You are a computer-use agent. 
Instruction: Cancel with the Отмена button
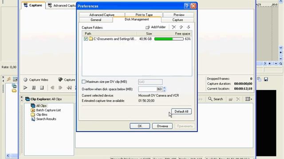pos(162,126)
